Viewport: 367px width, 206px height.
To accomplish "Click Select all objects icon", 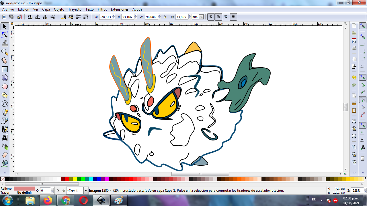I will pos(4,17).
